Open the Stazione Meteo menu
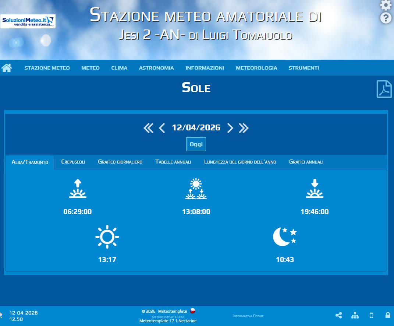 click(47, 68)
